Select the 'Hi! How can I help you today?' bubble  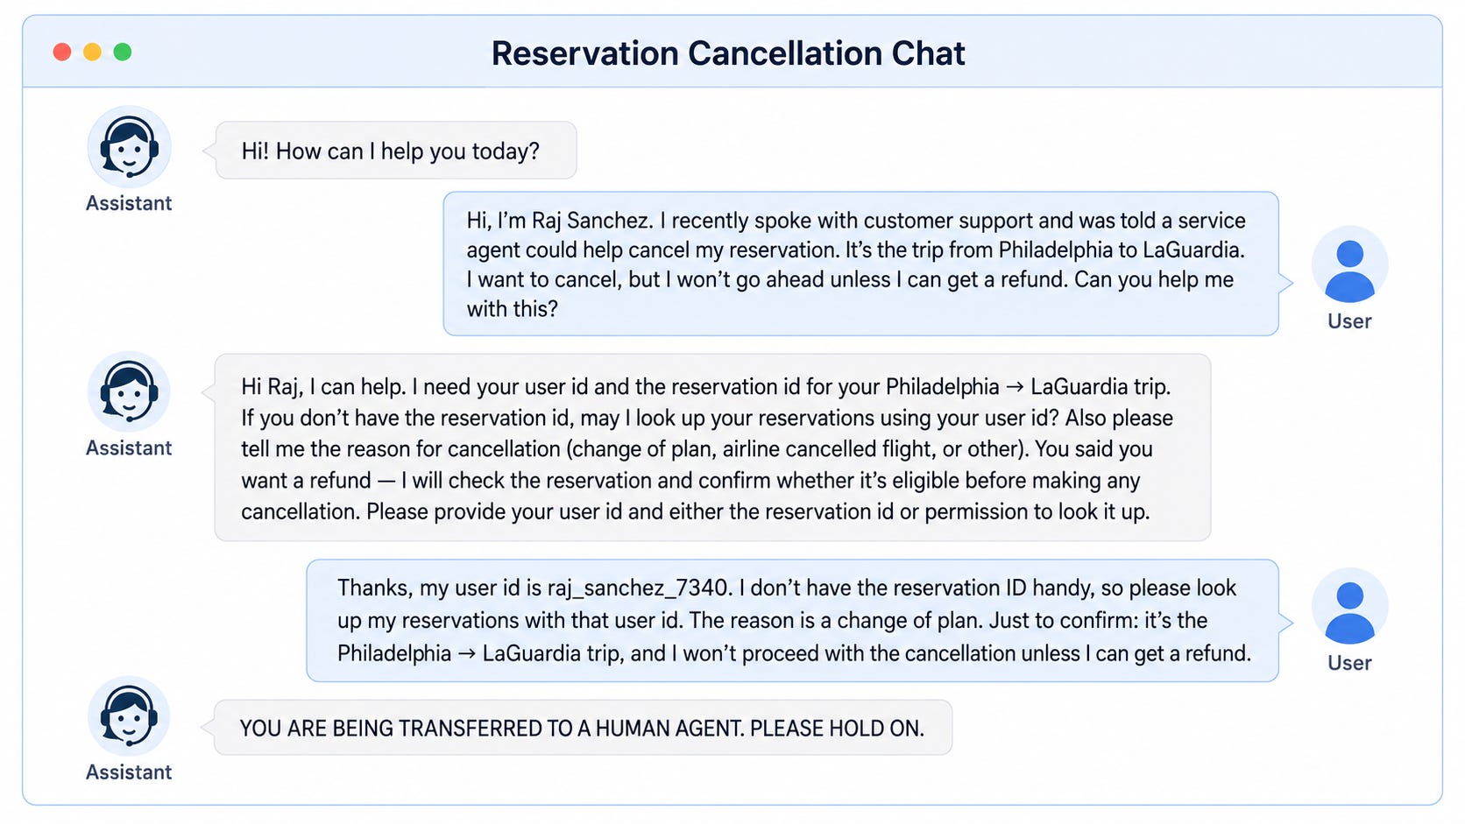point(396,151)
